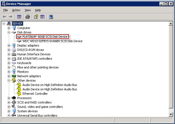Collapse the Other devices node
The width and height of the screenshot is (175, 124).
[9, 80]
